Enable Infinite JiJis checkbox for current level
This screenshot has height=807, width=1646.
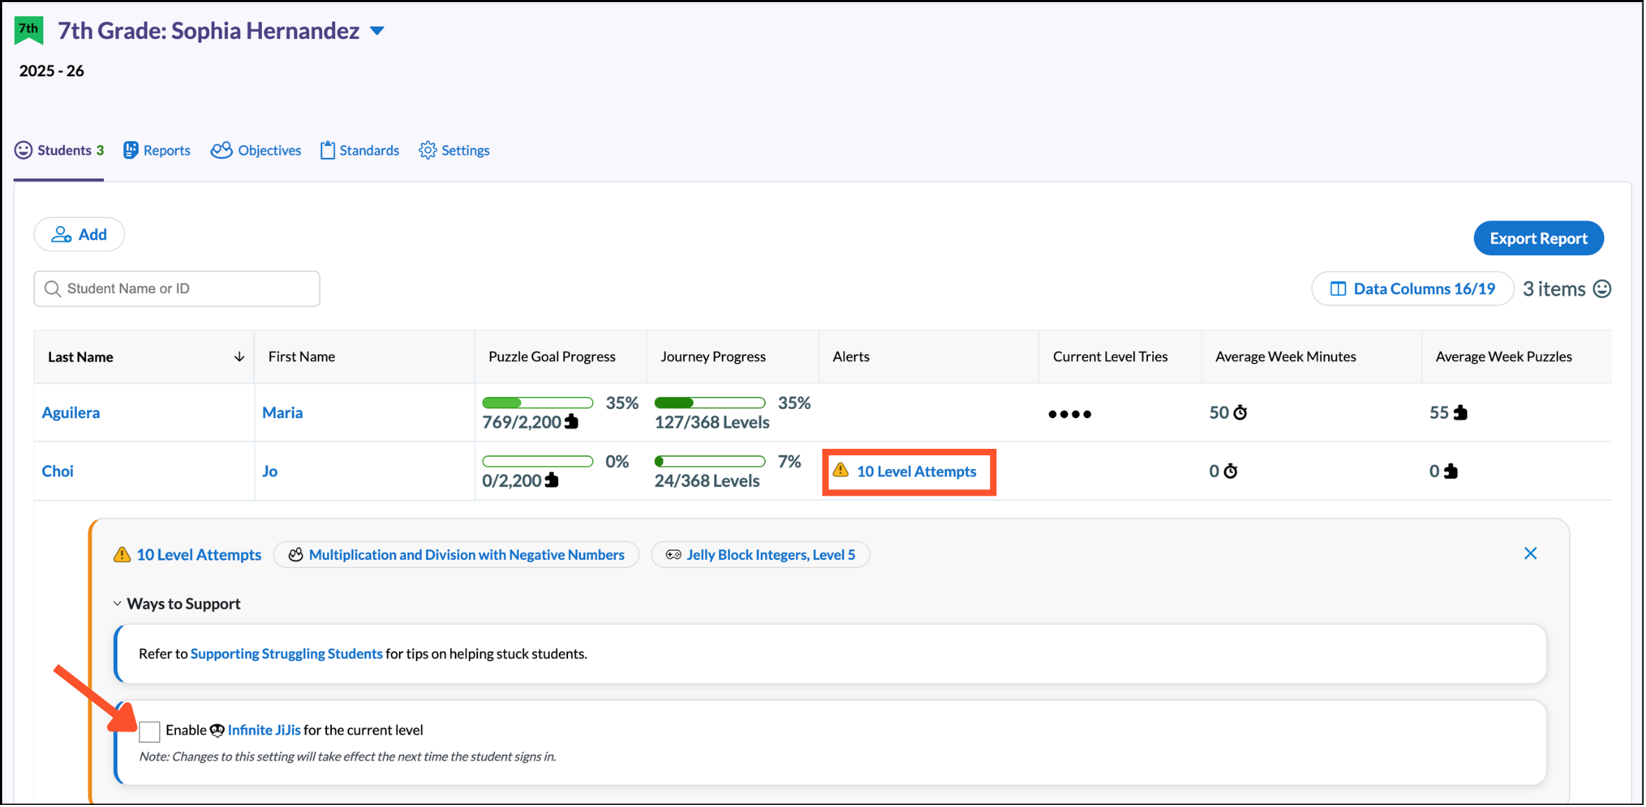tap(150, 732)
